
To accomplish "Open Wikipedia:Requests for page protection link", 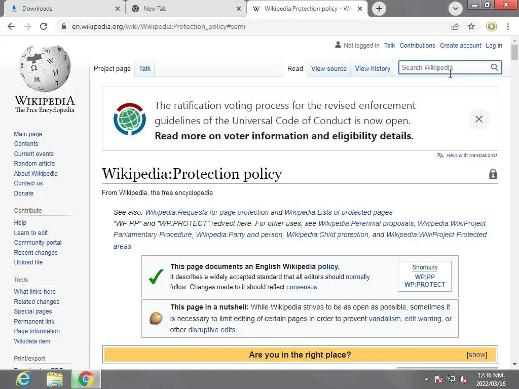I will pyautogui.click(x=207, y=212).
